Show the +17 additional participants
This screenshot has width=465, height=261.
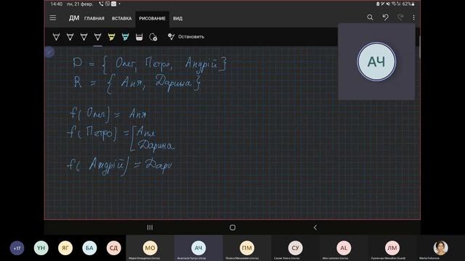click(x=17, y=248)
